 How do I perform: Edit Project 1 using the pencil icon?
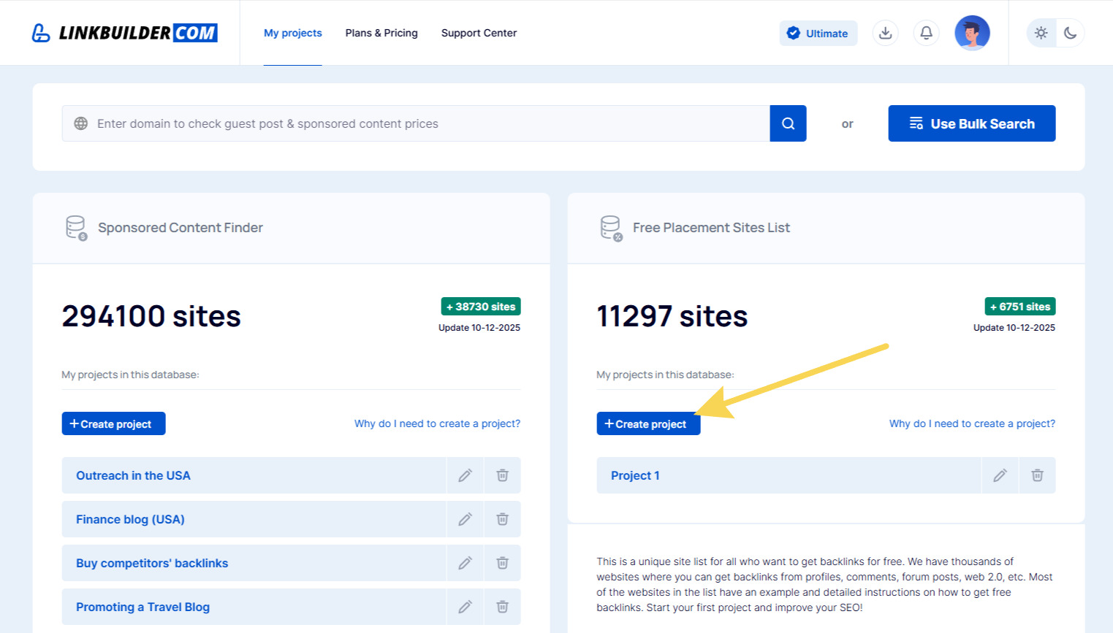[1000, 475]
